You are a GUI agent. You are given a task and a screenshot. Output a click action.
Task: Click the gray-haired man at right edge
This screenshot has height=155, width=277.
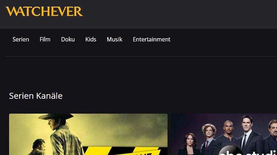click(x=271, y=137)
